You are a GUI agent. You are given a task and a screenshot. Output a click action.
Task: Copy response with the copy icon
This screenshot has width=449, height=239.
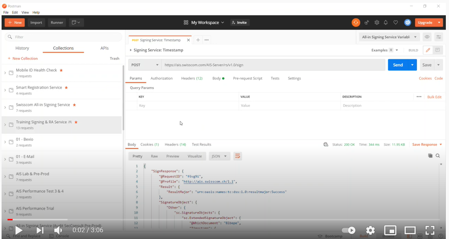click(430, 156)
